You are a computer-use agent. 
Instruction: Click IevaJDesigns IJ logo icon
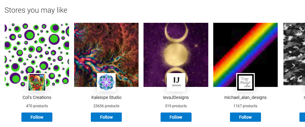(x=176, y=82)
